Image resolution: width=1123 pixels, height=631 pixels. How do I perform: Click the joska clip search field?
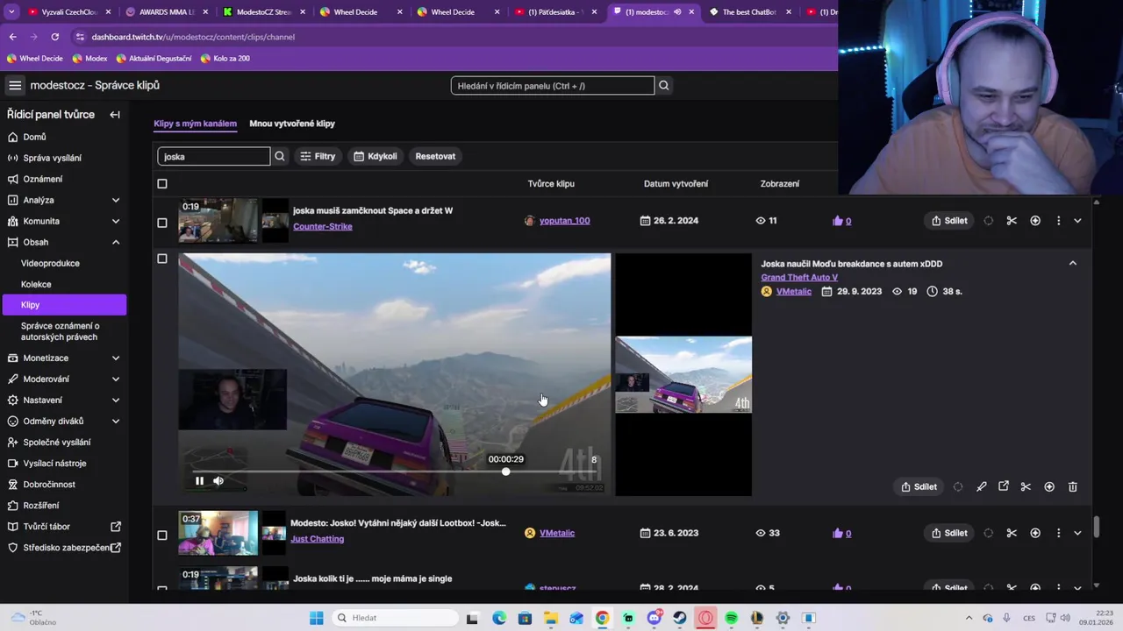[x=214, y=156]
